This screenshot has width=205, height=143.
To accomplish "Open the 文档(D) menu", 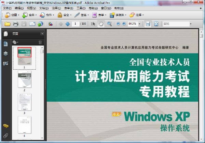I will pos(44,8).
